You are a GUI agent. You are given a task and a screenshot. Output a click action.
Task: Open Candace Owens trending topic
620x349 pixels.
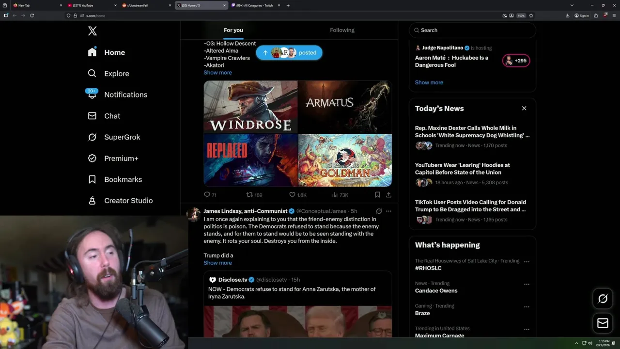pyautogui.click(x=436, y=291)
